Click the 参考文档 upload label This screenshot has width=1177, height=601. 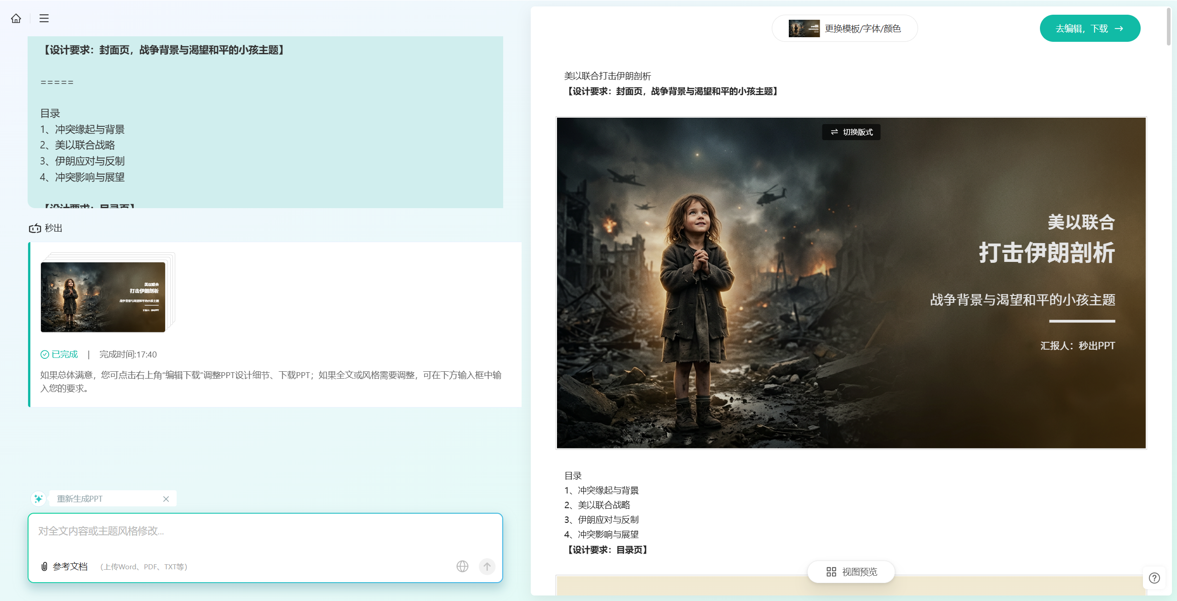point(70,567)
